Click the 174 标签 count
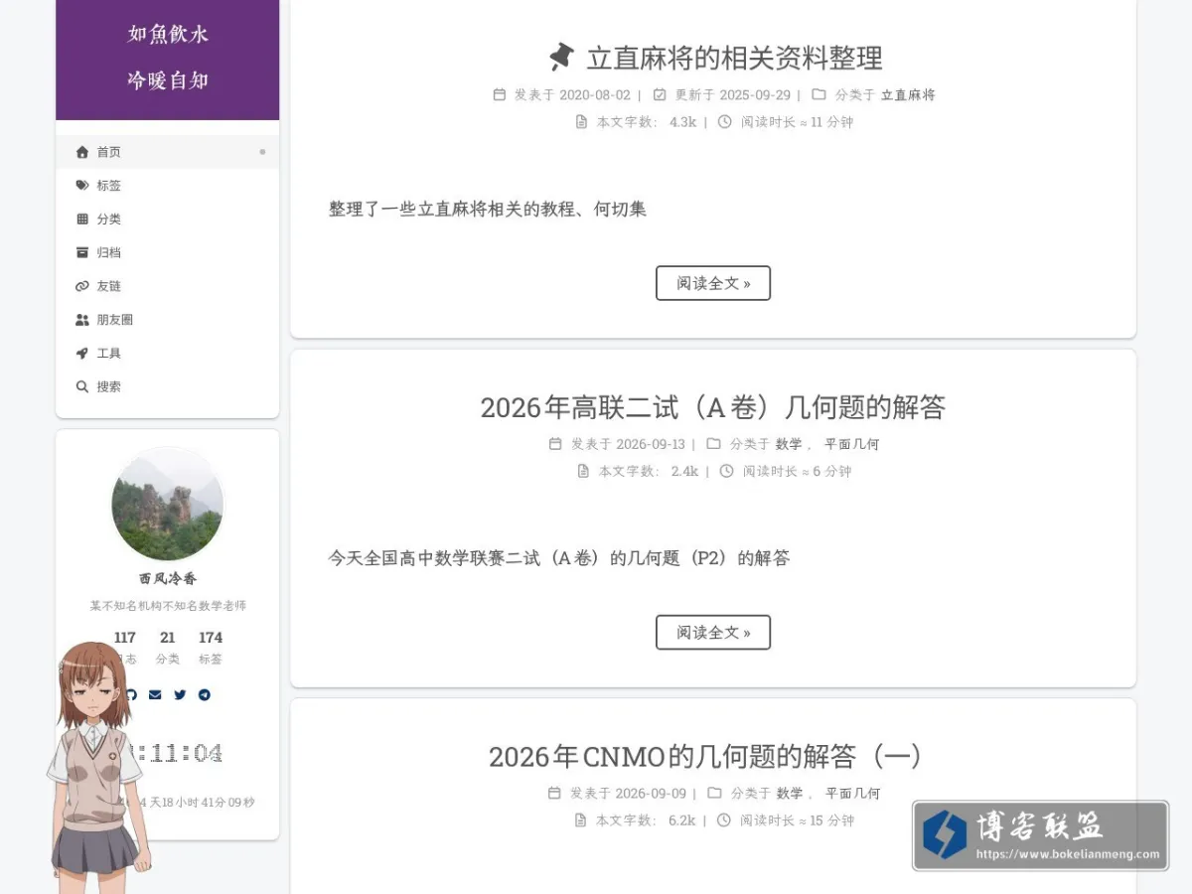This screenshot has width=1192, height=894. [211, 648]
